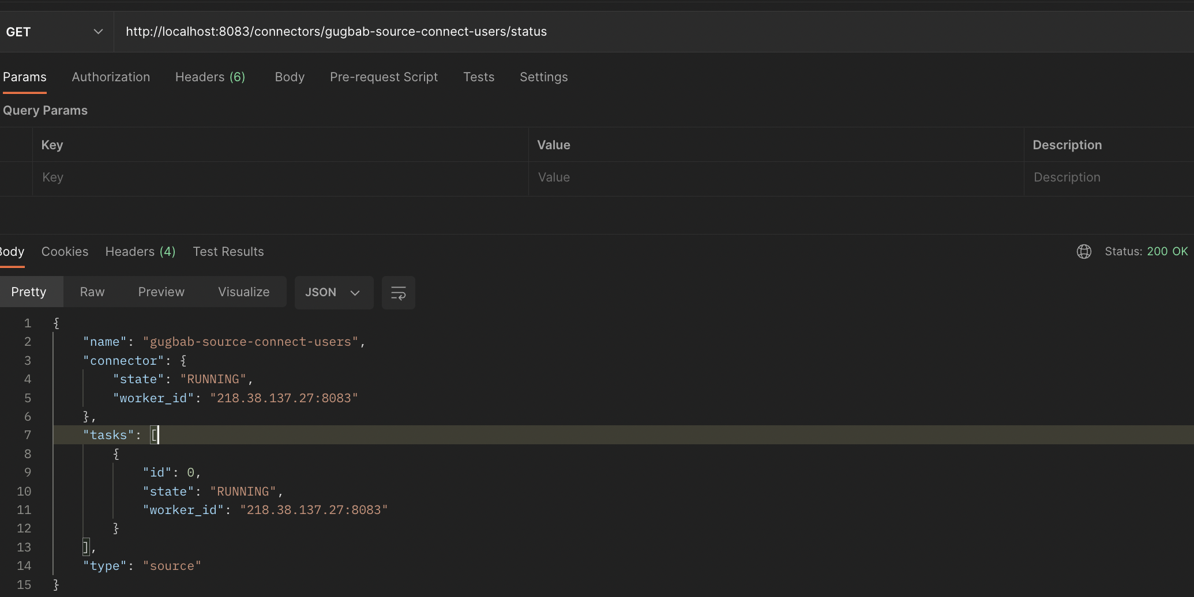Click task state RUNNING on line 10
Image resolution: width=1194 pixels, height=597 pixels.
tap(243, 492)
